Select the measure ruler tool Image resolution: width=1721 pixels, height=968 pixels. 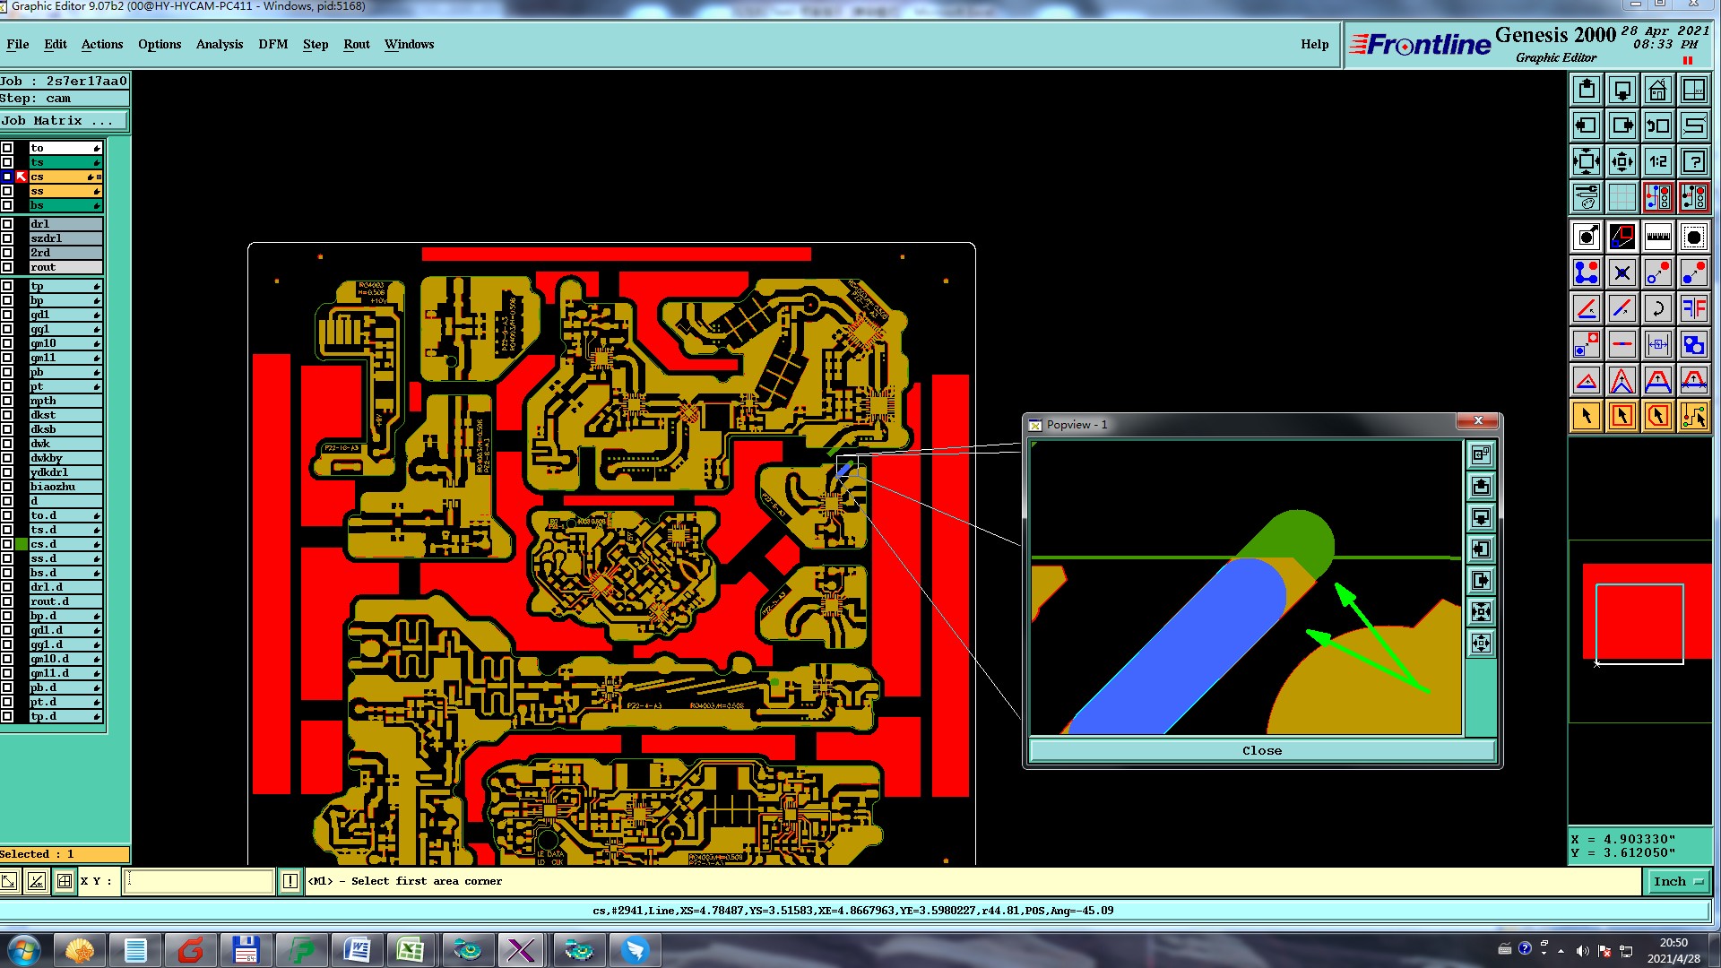(x=1657, y=238)
